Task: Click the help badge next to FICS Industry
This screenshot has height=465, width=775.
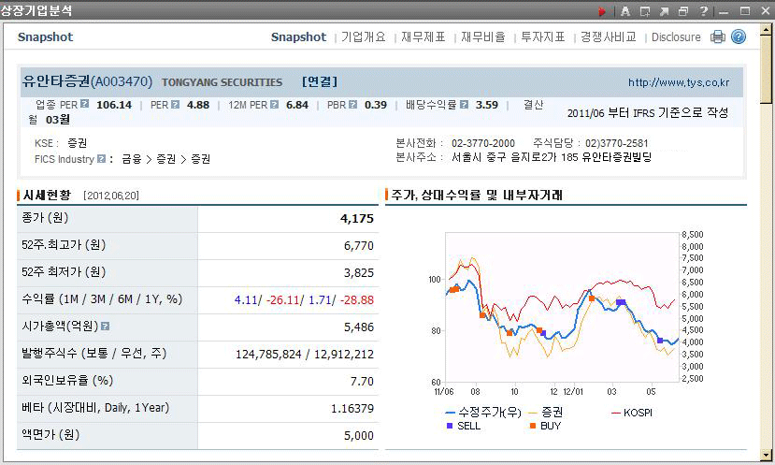Action: point(101,159)
